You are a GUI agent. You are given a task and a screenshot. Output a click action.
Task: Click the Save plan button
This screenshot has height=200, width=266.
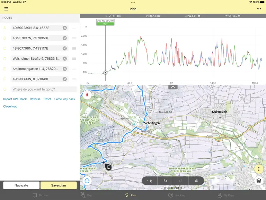tap(59, 185)
